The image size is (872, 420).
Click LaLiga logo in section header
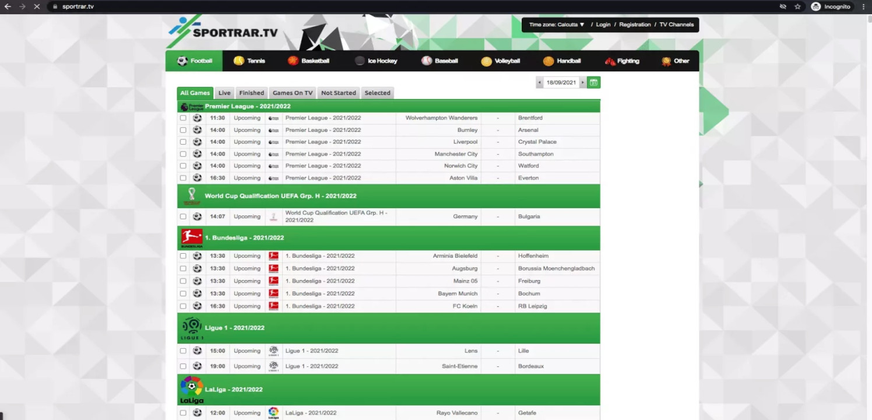192,390
